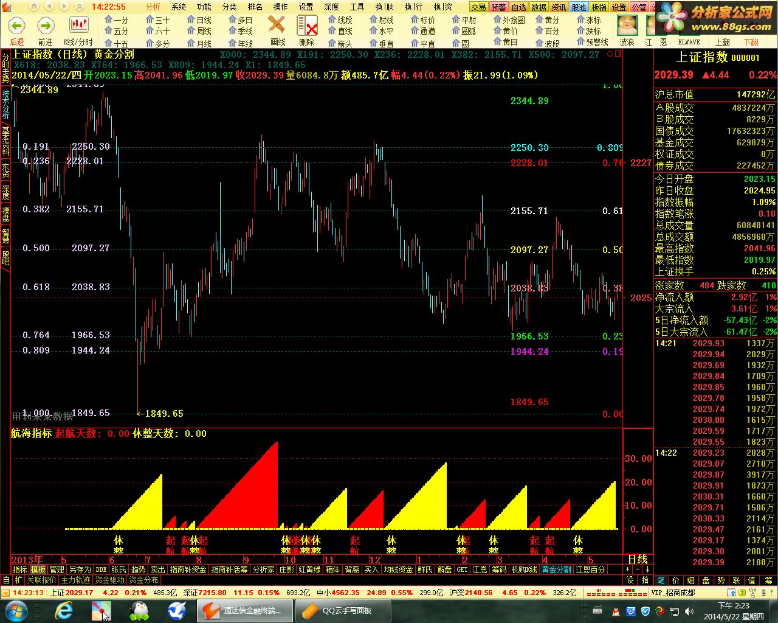Click the plus zoom button under 日线
This screenshot has width=778, height=623.
[628, 569]
